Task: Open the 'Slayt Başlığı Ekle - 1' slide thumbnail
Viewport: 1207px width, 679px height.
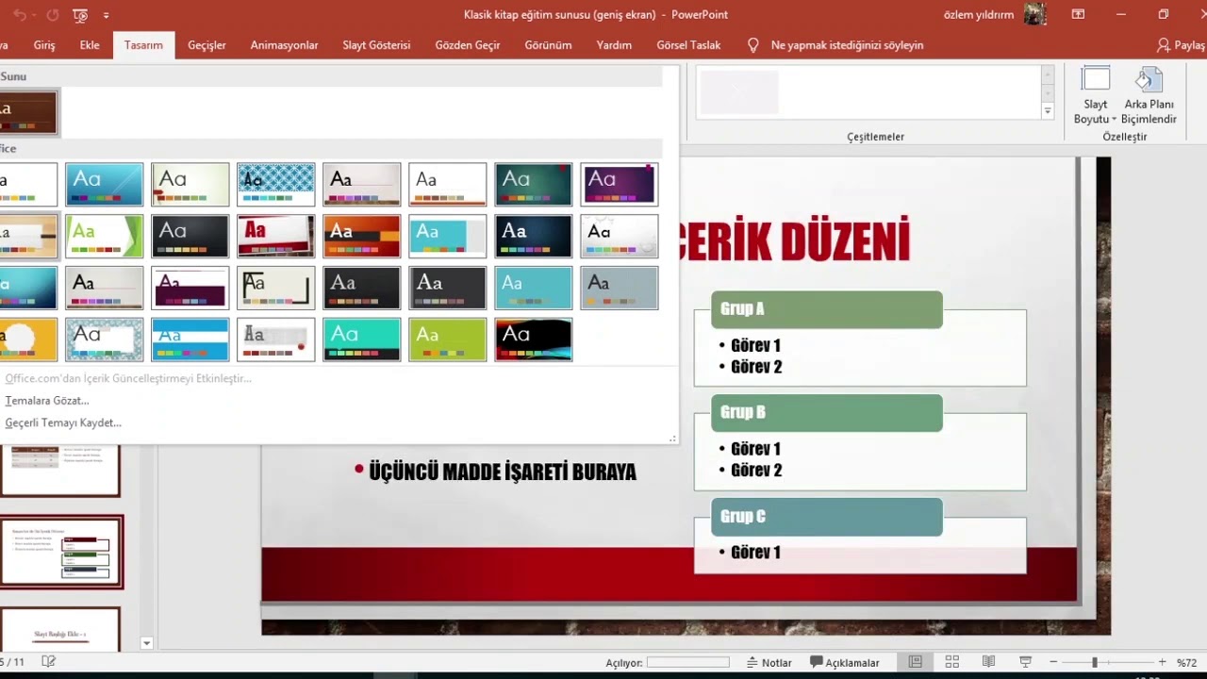Action: 60,628
